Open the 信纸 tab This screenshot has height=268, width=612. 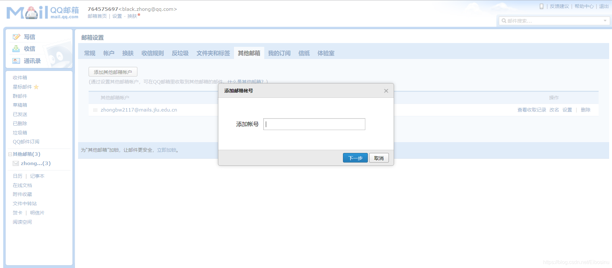pyautogui.click(x=304, y=53)
